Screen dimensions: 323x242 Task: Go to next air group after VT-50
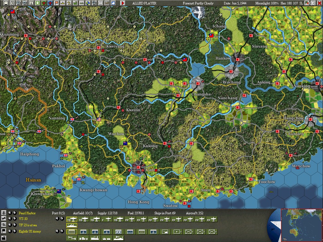pos(15,219)
